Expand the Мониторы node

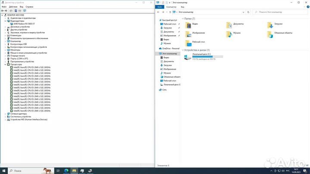coord(5,50)
